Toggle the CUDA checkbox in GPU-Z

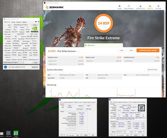pyautogui.click(x=18, y=60)
